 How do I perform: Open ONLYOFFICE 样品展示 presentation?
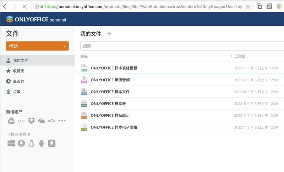(x=110, y=115)
